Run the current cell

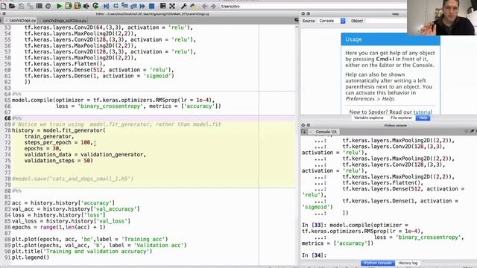69,6
